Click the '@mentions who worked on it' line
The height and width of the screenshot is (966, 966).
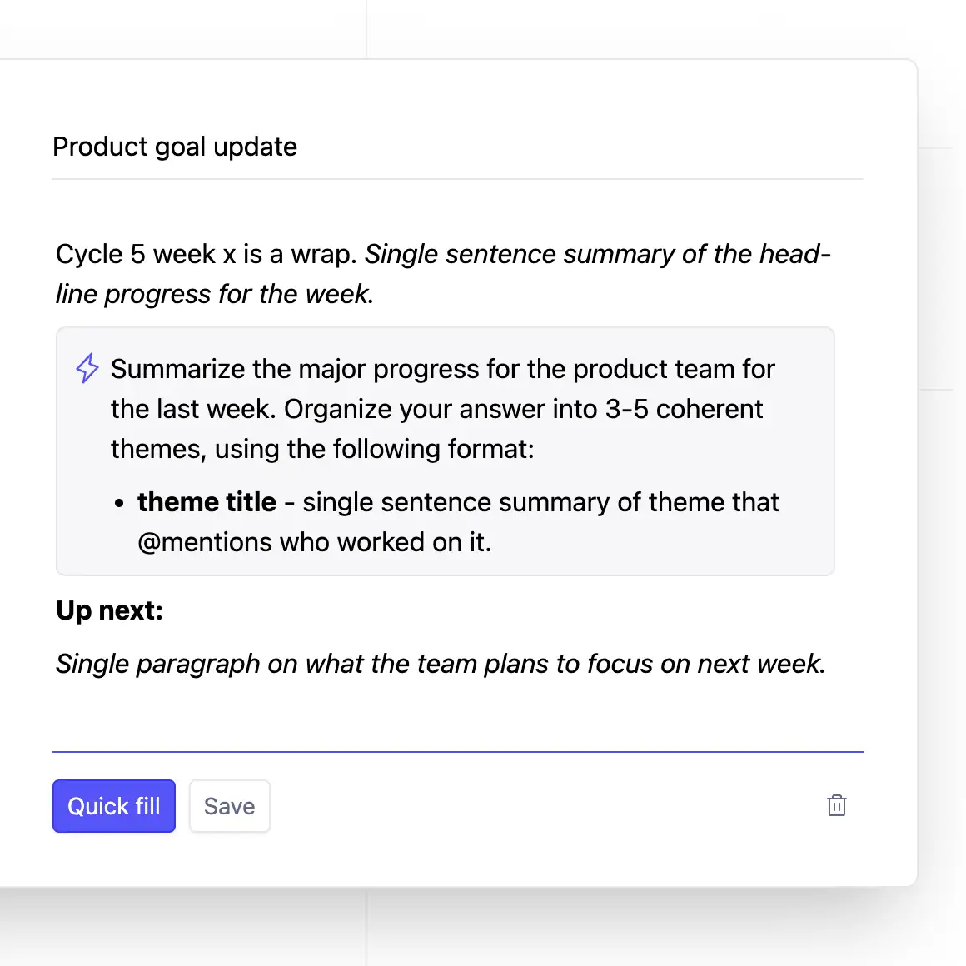click(x=314, y=542)
